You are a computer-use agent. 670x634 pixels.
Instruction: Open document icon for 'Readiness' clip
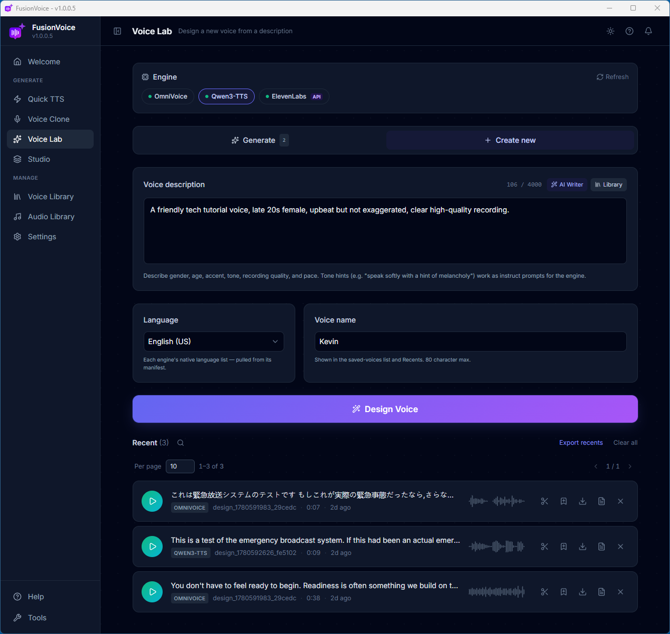point(602,592)
